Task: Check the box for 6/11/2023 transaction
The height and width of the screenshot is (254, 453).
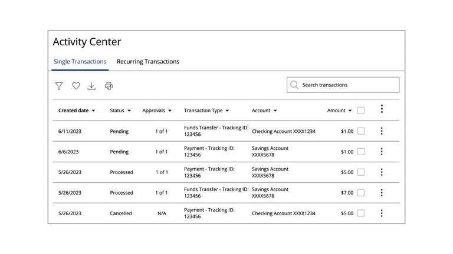Action: click(361, 131)
